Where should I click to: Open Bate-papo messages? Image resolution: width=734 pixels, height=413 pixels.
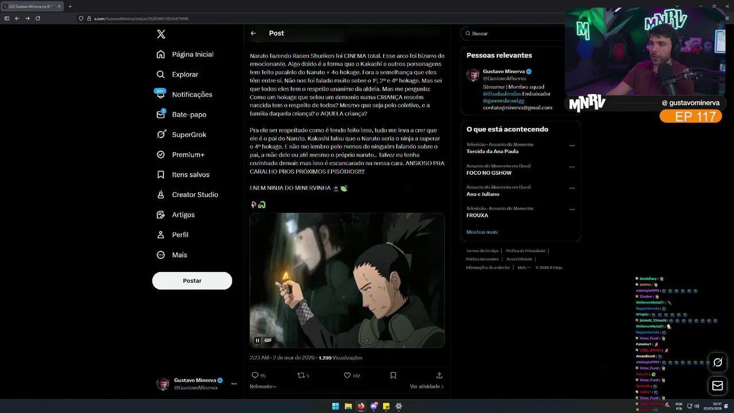click(181, 115)
